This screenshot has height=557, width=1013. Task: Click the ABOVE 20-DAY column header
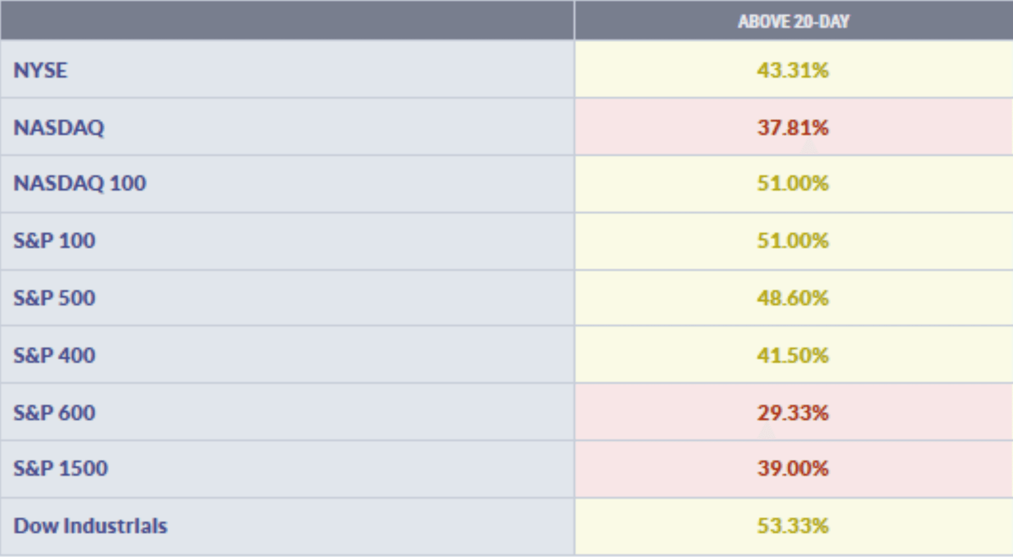793,22
